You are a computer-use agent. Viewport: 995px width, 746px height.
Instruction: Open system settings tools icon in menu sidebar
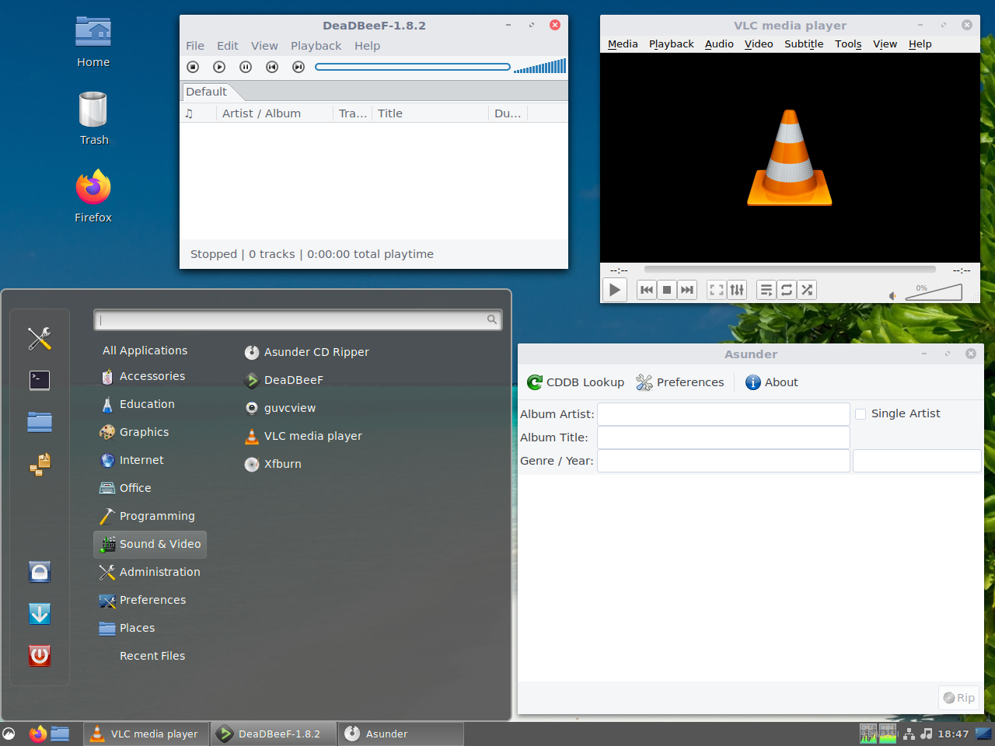[40, 338]
